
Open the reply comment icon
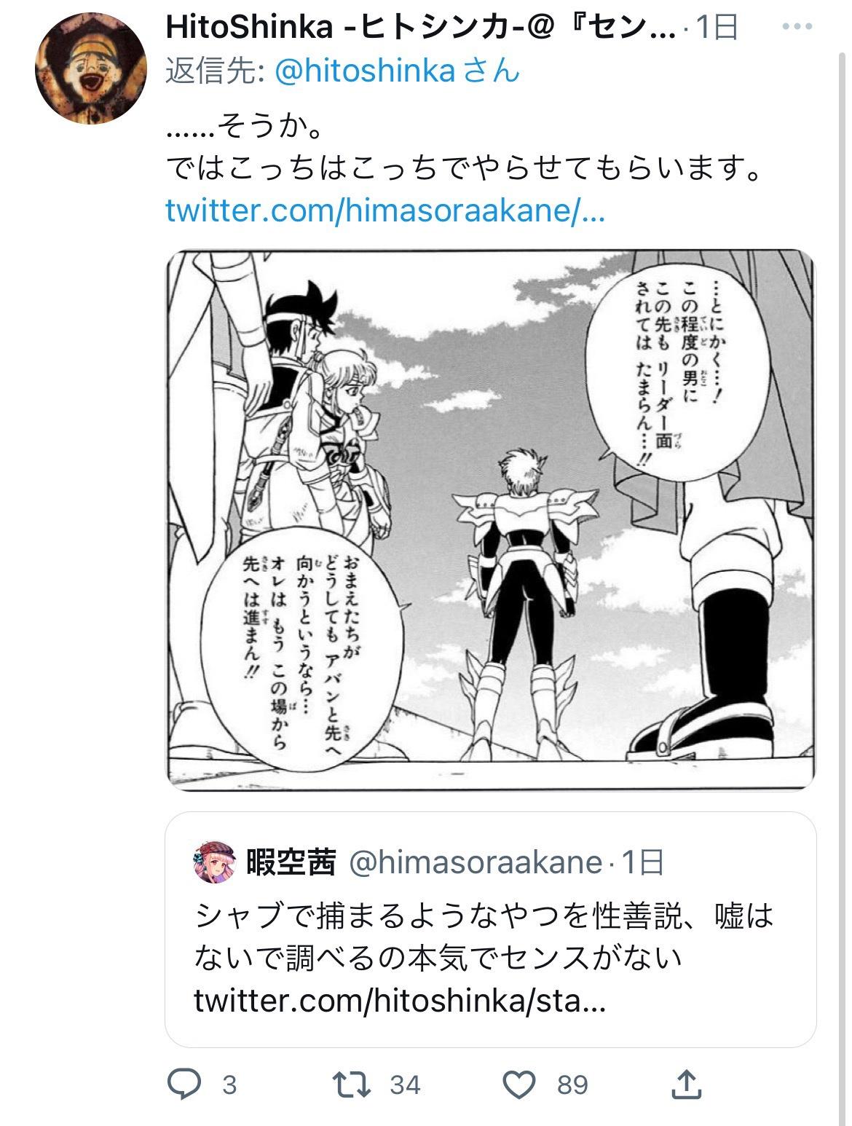click(185, 1084)
